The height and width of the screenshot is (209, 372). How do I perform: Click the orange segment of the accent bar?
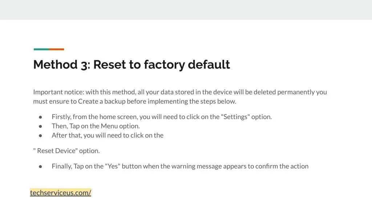pyautogui.click(x=57, y=49)
